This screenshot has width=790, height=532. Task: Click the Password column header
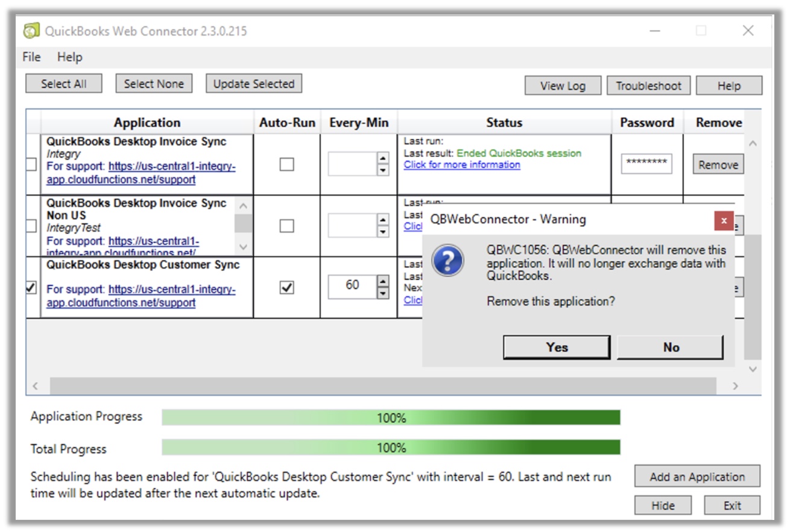(647, 122)
